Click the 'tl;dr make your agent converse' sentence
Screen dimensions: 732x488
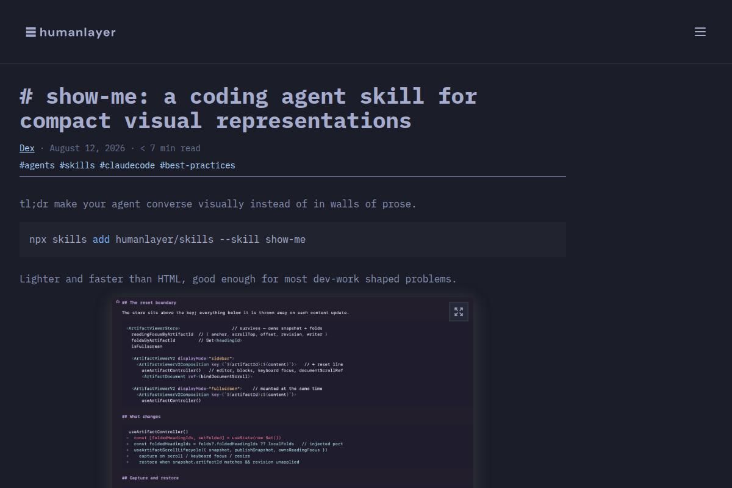click(218, 204)
